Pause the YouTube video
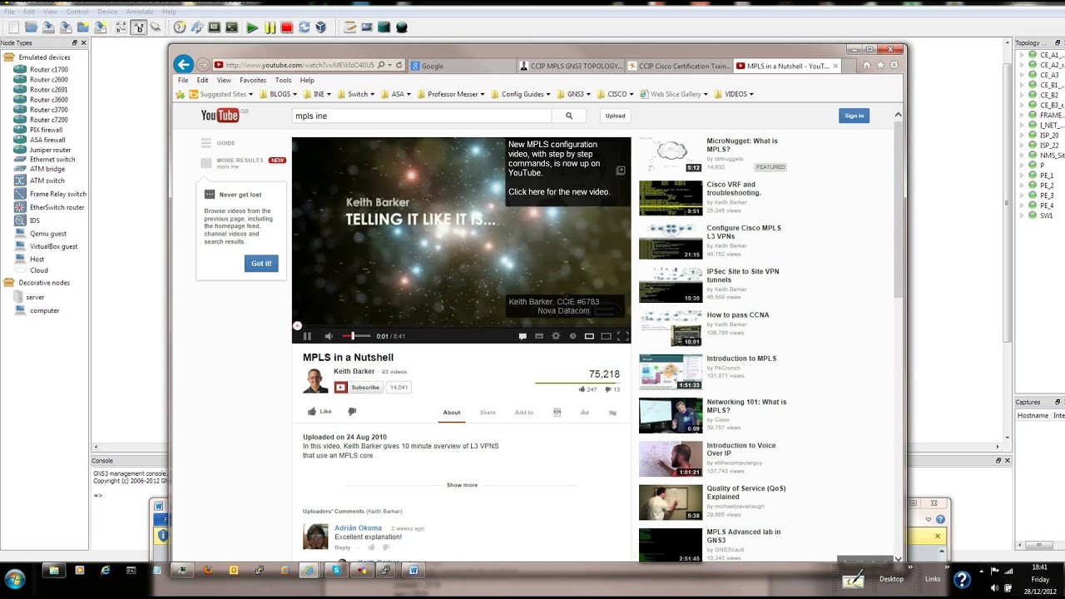Screen dimensions: 1065x599 pyautogui.click(x=307, y=336)
